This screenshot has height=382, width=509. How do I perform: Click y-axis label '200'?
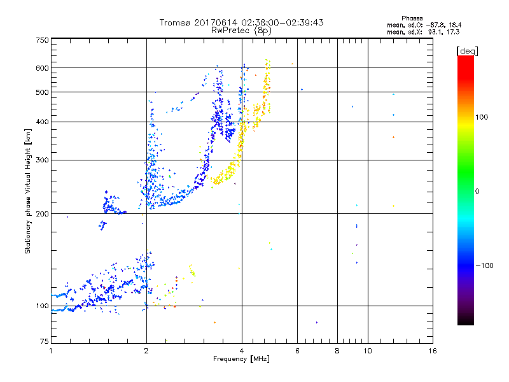(43, 214)
